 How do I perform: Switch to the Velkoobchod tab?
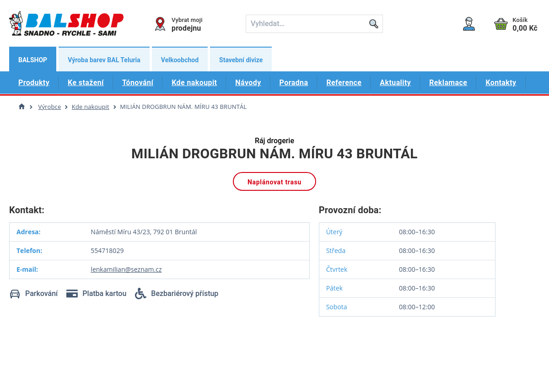point(180,60)
